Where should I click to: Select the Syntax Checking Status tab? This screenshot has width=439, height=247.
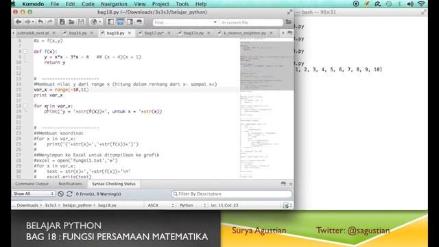coord(114,184)
